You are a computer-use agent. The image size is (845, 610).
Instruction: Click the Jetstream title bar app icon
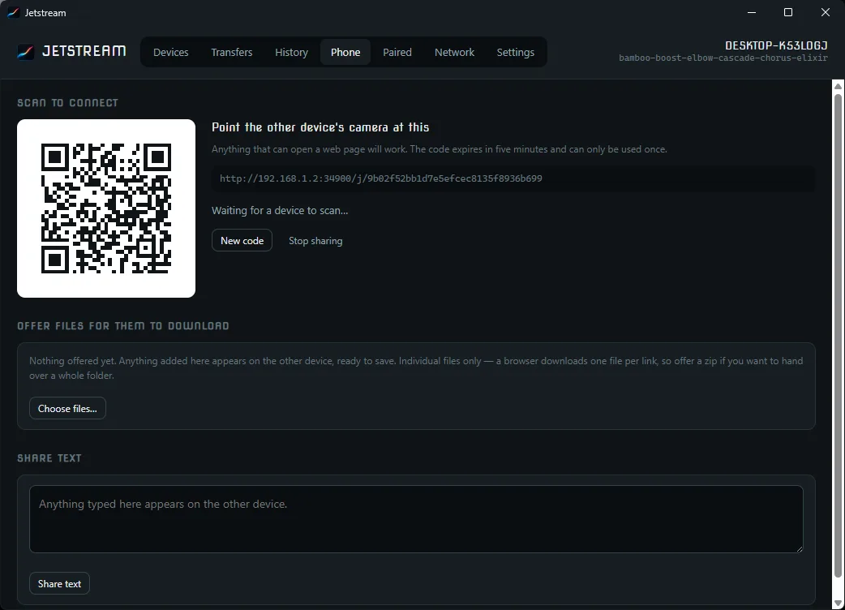13,12
